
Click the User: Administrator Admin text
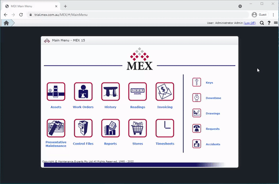pyautogui.click(x=225, y=23)
